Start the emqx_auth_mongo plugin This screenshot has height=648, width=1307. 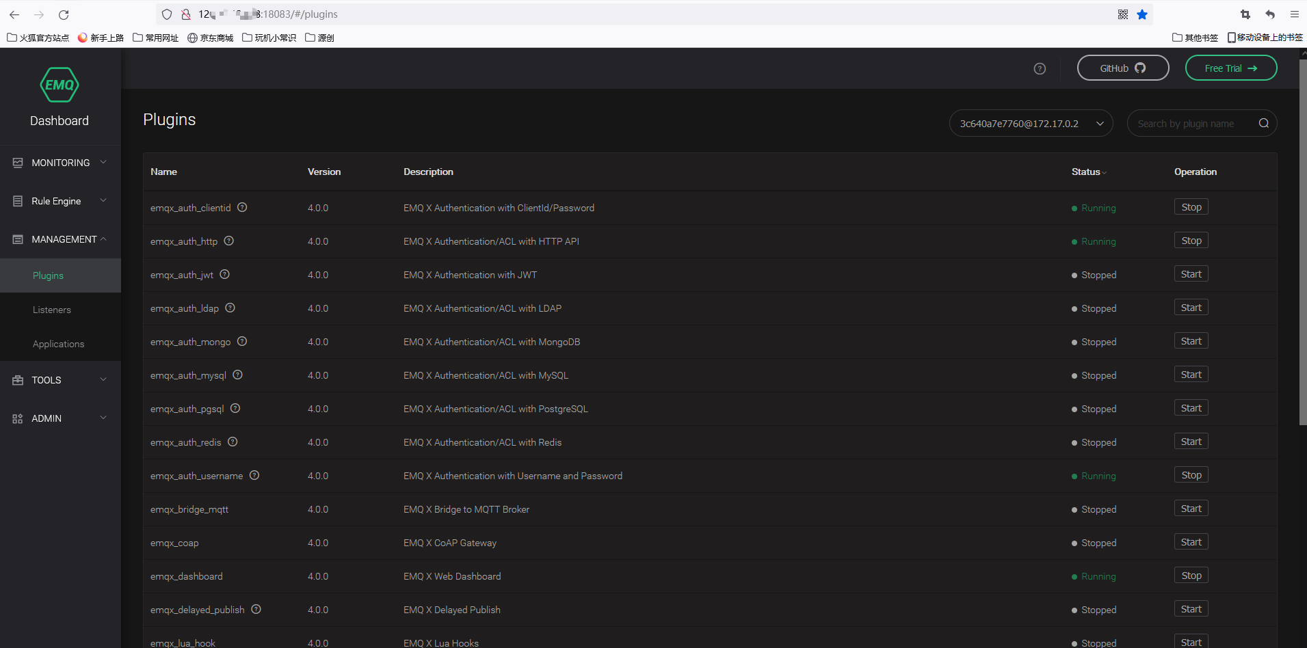tap(1191, 341)
